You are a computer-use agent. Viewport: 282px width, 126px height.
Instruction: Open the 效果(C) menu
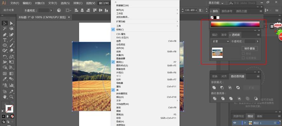tap(78, 3)
